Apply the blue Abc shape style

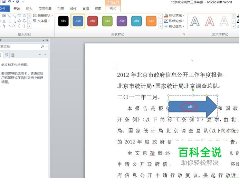(x=78, y=21)
